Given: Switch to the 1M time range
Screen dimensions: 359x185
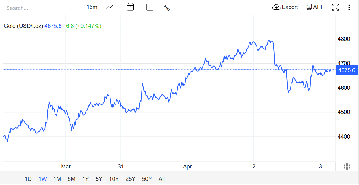Looking at the screenshot, I should [57, 179].
